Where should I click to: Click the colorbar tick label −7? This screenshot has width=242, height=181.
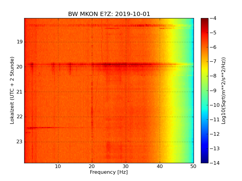pos(213,62)
